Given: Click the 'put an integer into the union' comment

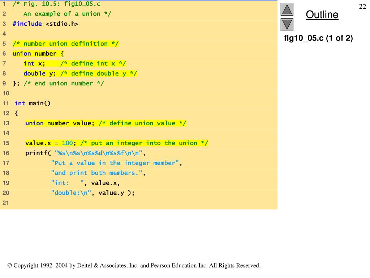Looking at the screenshot, I should point(144,143).
